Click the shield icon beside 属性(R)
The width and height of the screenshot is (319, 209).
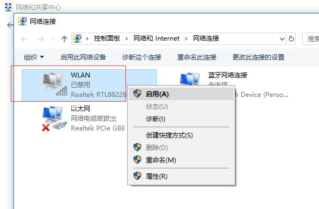(x=137, y=176)
